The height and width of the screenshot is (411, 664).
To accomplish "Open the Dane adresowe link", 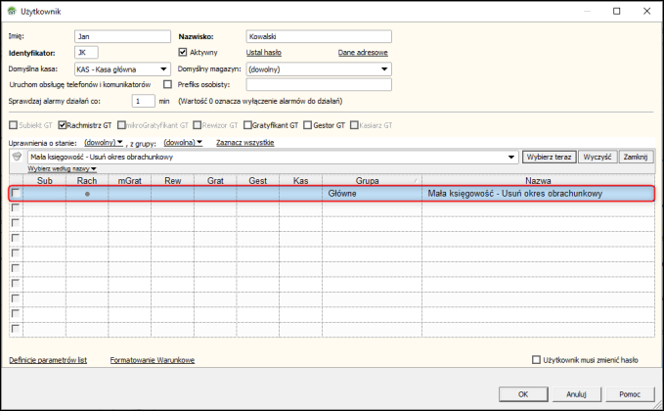I will [x=363, y=53].
